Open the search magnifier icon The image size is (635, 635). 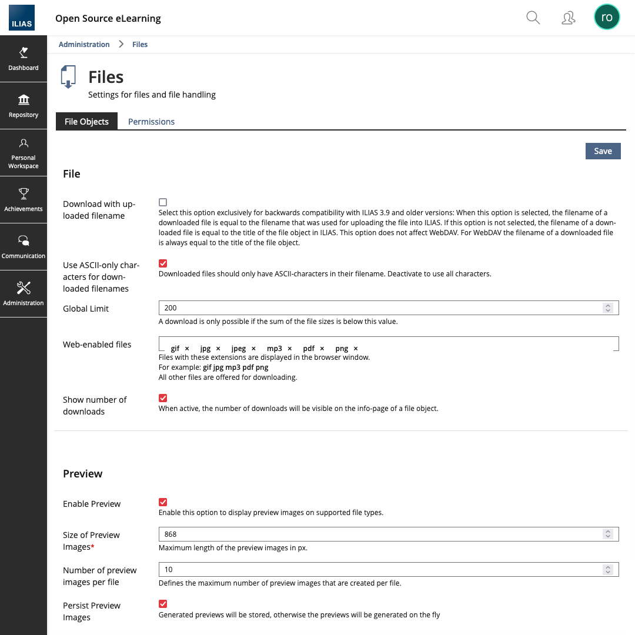[x=533, y=18]
